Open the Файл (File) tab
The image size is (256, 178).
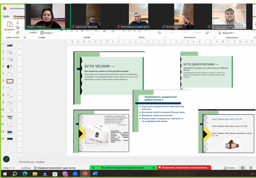coord(6,16)
